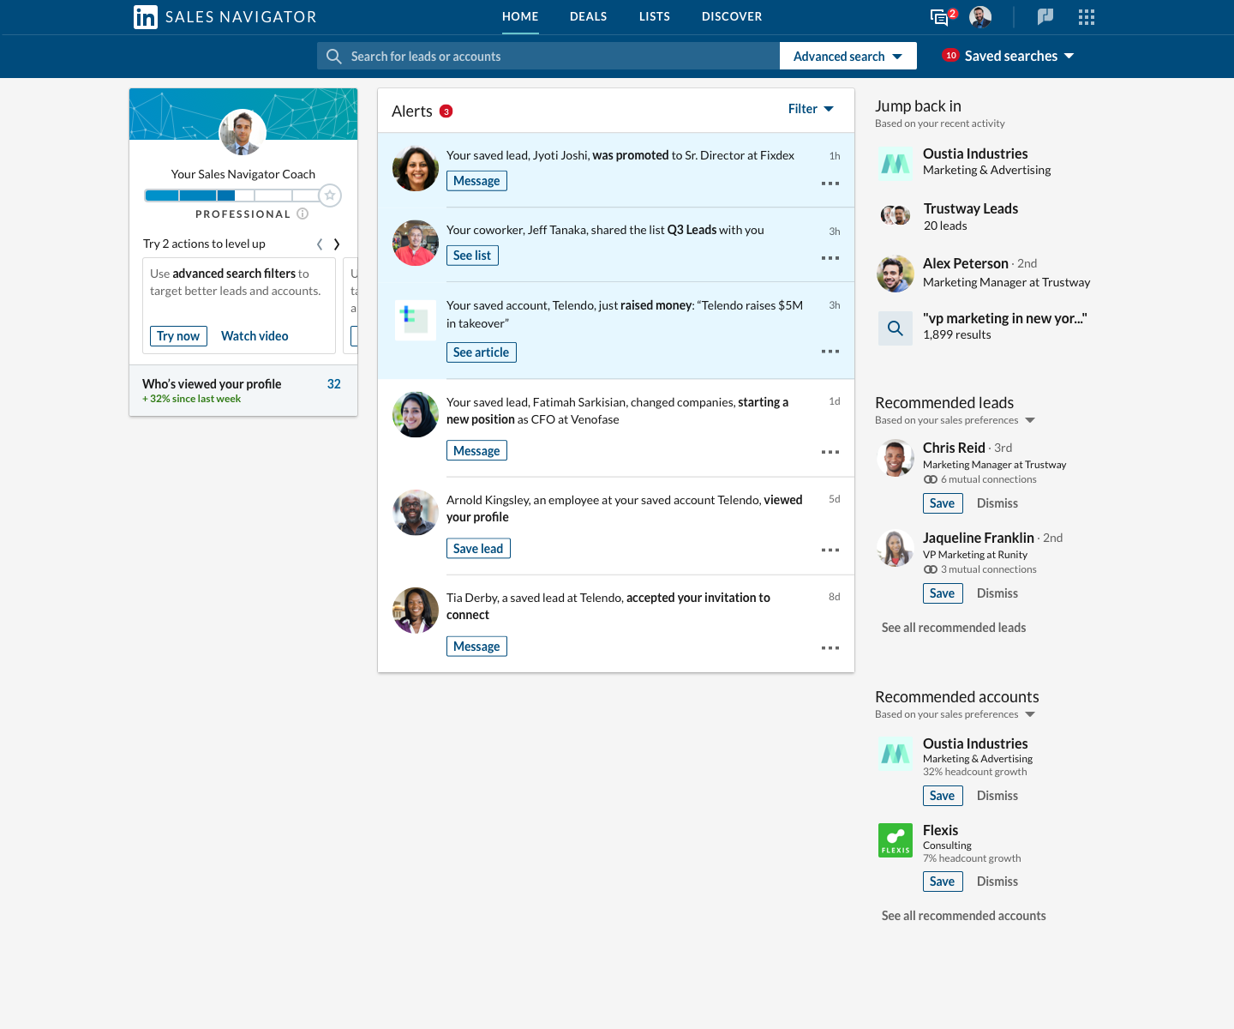Save Jaqueline Franklin as a lead
Image resolution: width=1234 pixels, height=1029 pixels.
pyautogui.click(x=943, y=593)
